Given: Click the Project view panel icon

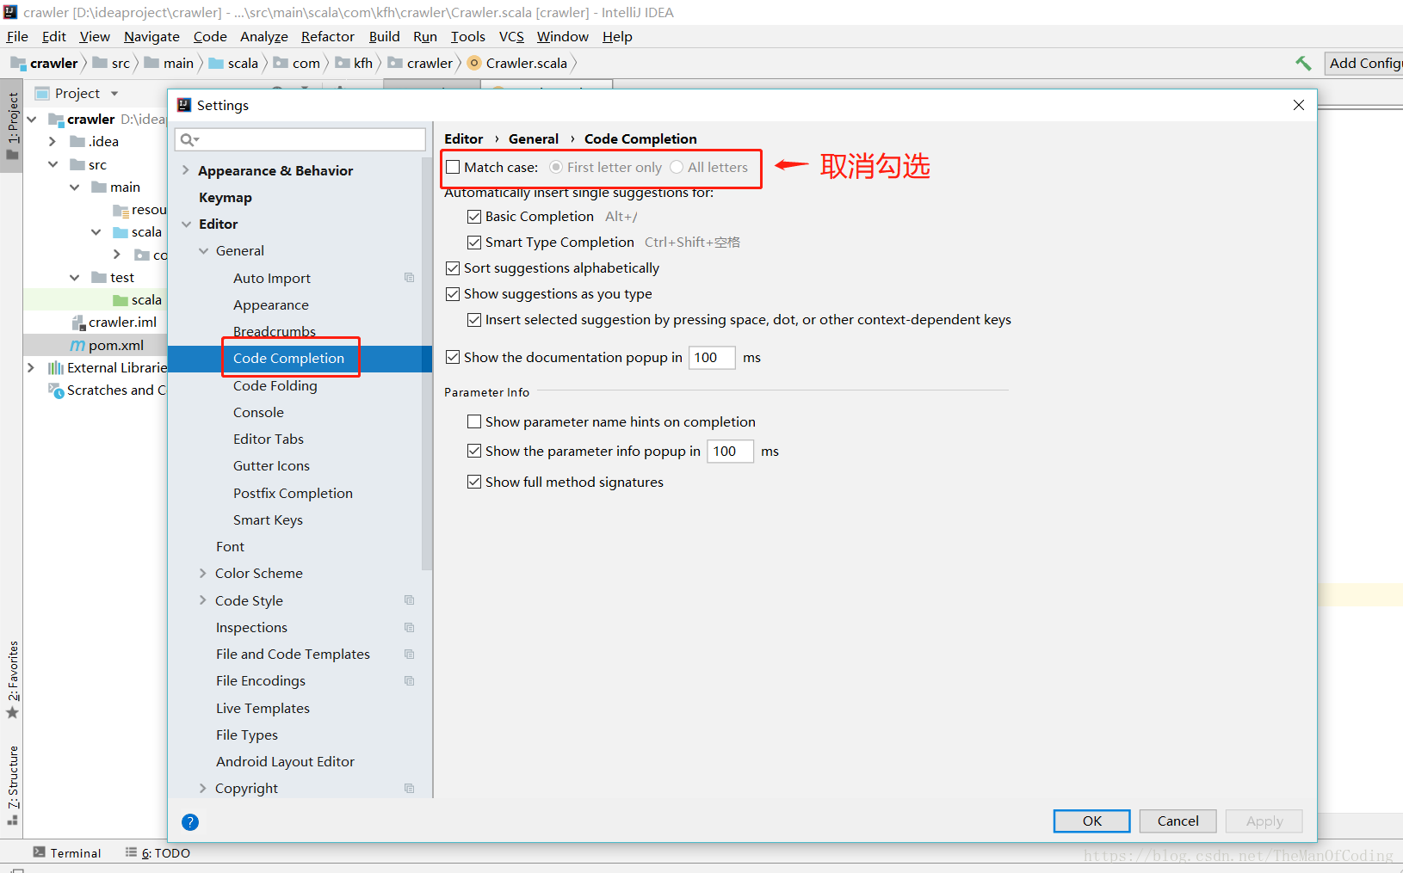Looking at the screenshot, I should point(42,93).
